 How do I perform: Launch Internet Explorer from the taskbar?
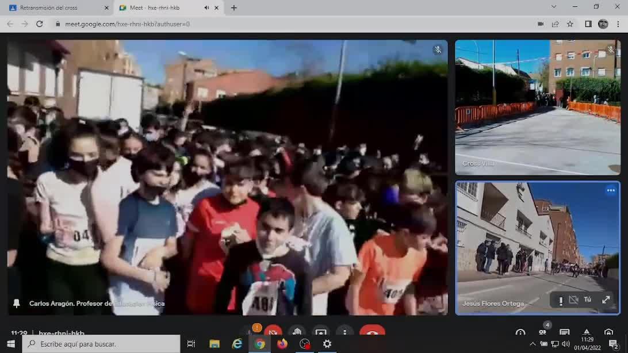coord(237,344)
